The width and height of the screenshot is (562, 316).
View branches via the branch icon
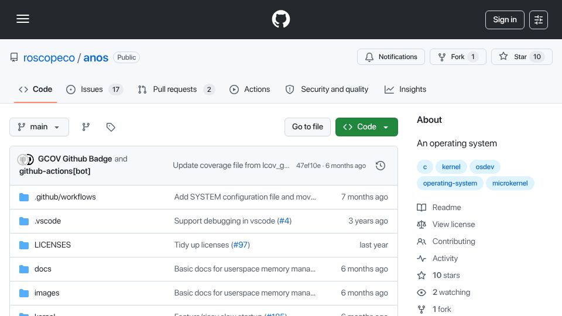pos(85,127)
